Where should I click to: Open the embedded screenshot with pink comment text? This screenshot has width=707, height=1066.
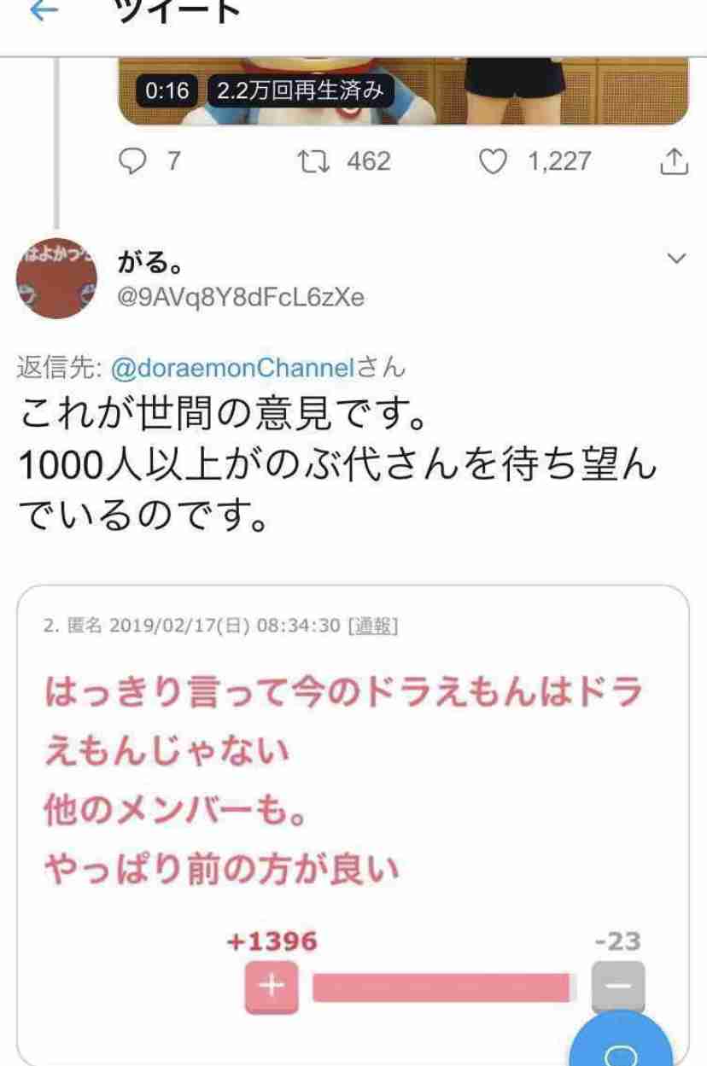[353, 825]
